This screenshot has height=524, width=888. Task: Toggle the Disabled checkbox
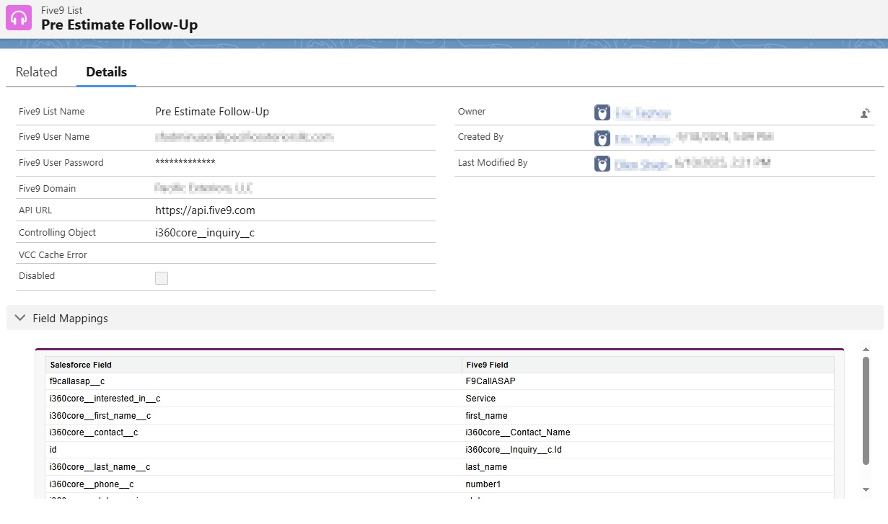pyautogui.click(x=162, y=278)
